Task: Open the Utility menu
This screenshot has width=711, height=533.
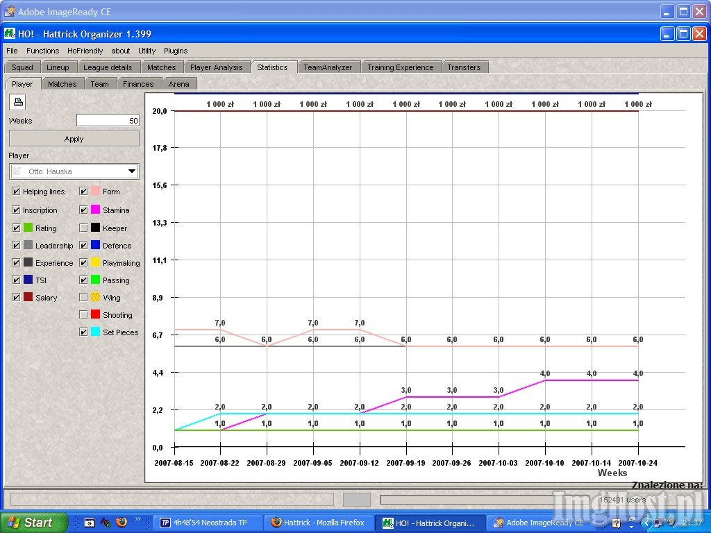Action: pyautogui.click(x=147, y=51)
